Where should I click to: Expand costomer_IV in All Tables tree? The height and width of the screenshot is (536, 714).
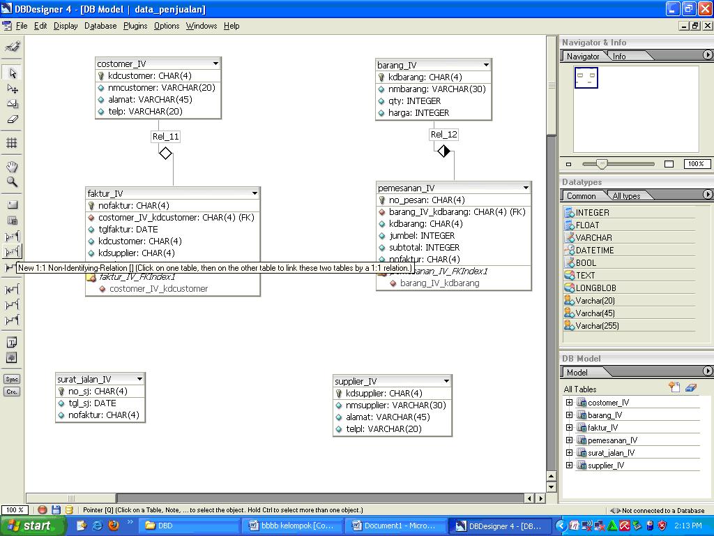569,403
